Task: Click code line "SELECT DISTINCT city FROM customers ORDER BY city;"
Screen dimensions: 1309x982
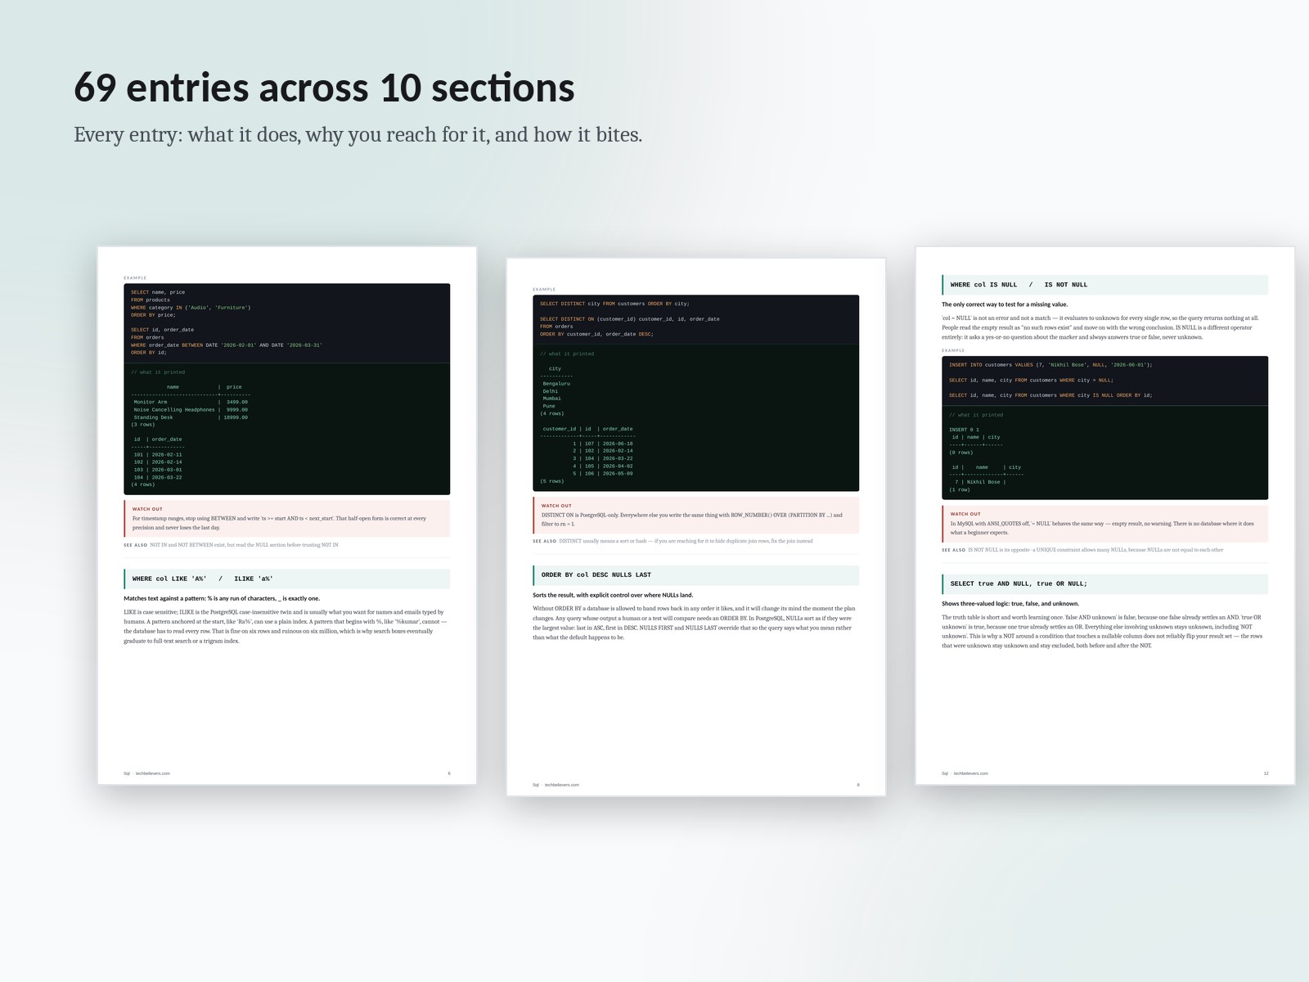Action: [614, 304]
